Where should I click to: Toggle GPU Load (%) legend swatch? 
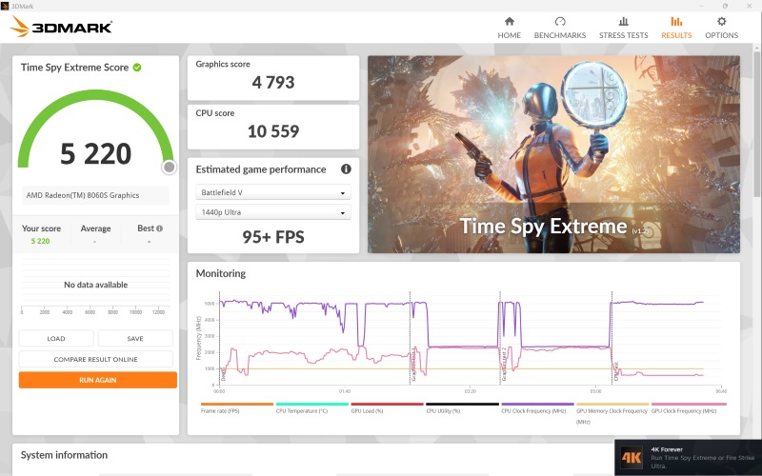pyautogui.click(x=388, y=404)
